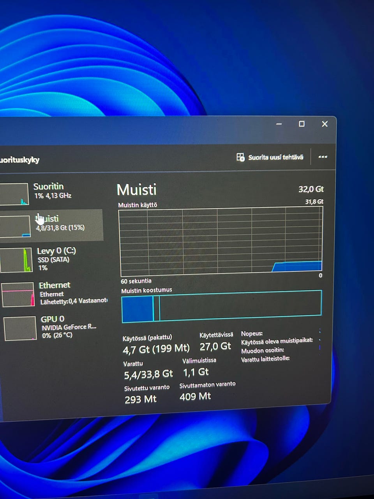The height and width of the screenshot is (499, 374).
Task: Maximize the Task Manager window
Action: click(302, 124)
